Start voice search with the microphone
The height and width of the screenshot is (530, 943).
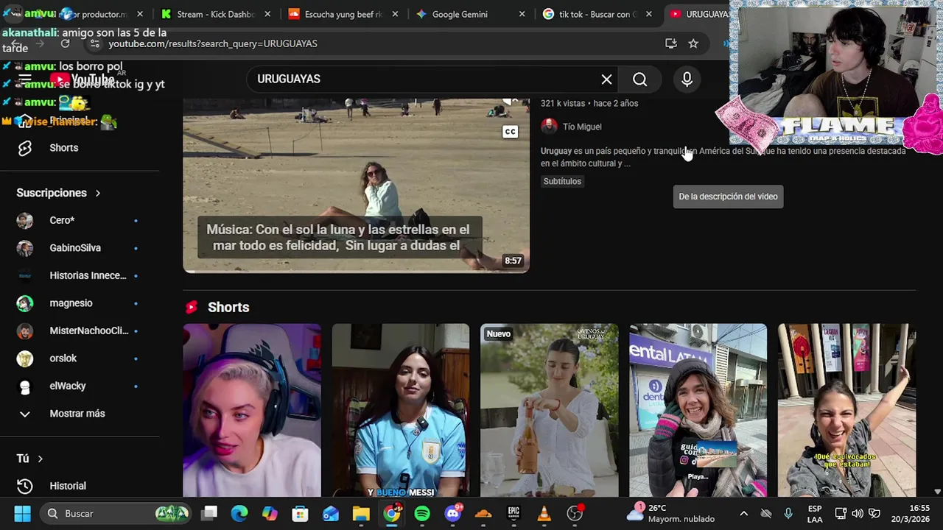tap(687, 79)
